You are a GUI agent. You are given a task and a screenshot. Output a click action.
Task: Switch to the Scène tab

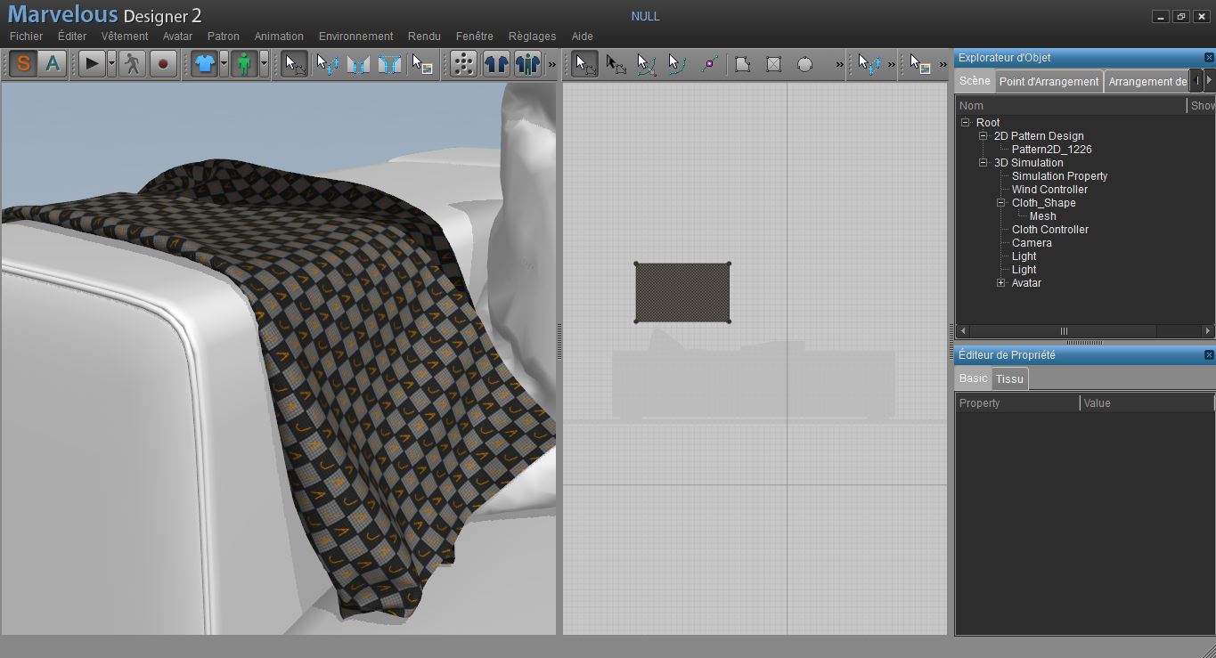pyautogui.click(x=975, y=81)
